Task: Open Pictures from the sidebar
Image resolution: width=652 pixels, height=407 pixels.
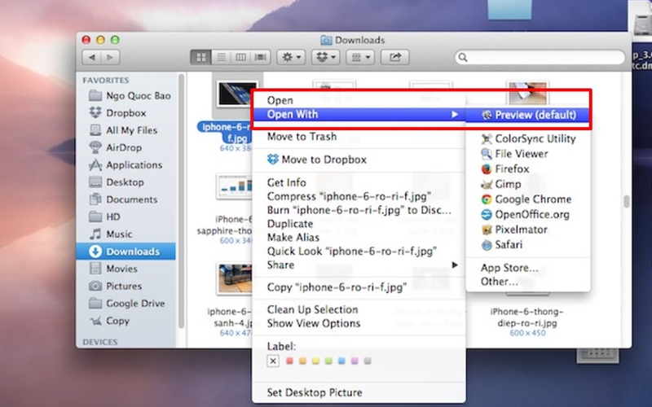Action: [x=116, y=287]
